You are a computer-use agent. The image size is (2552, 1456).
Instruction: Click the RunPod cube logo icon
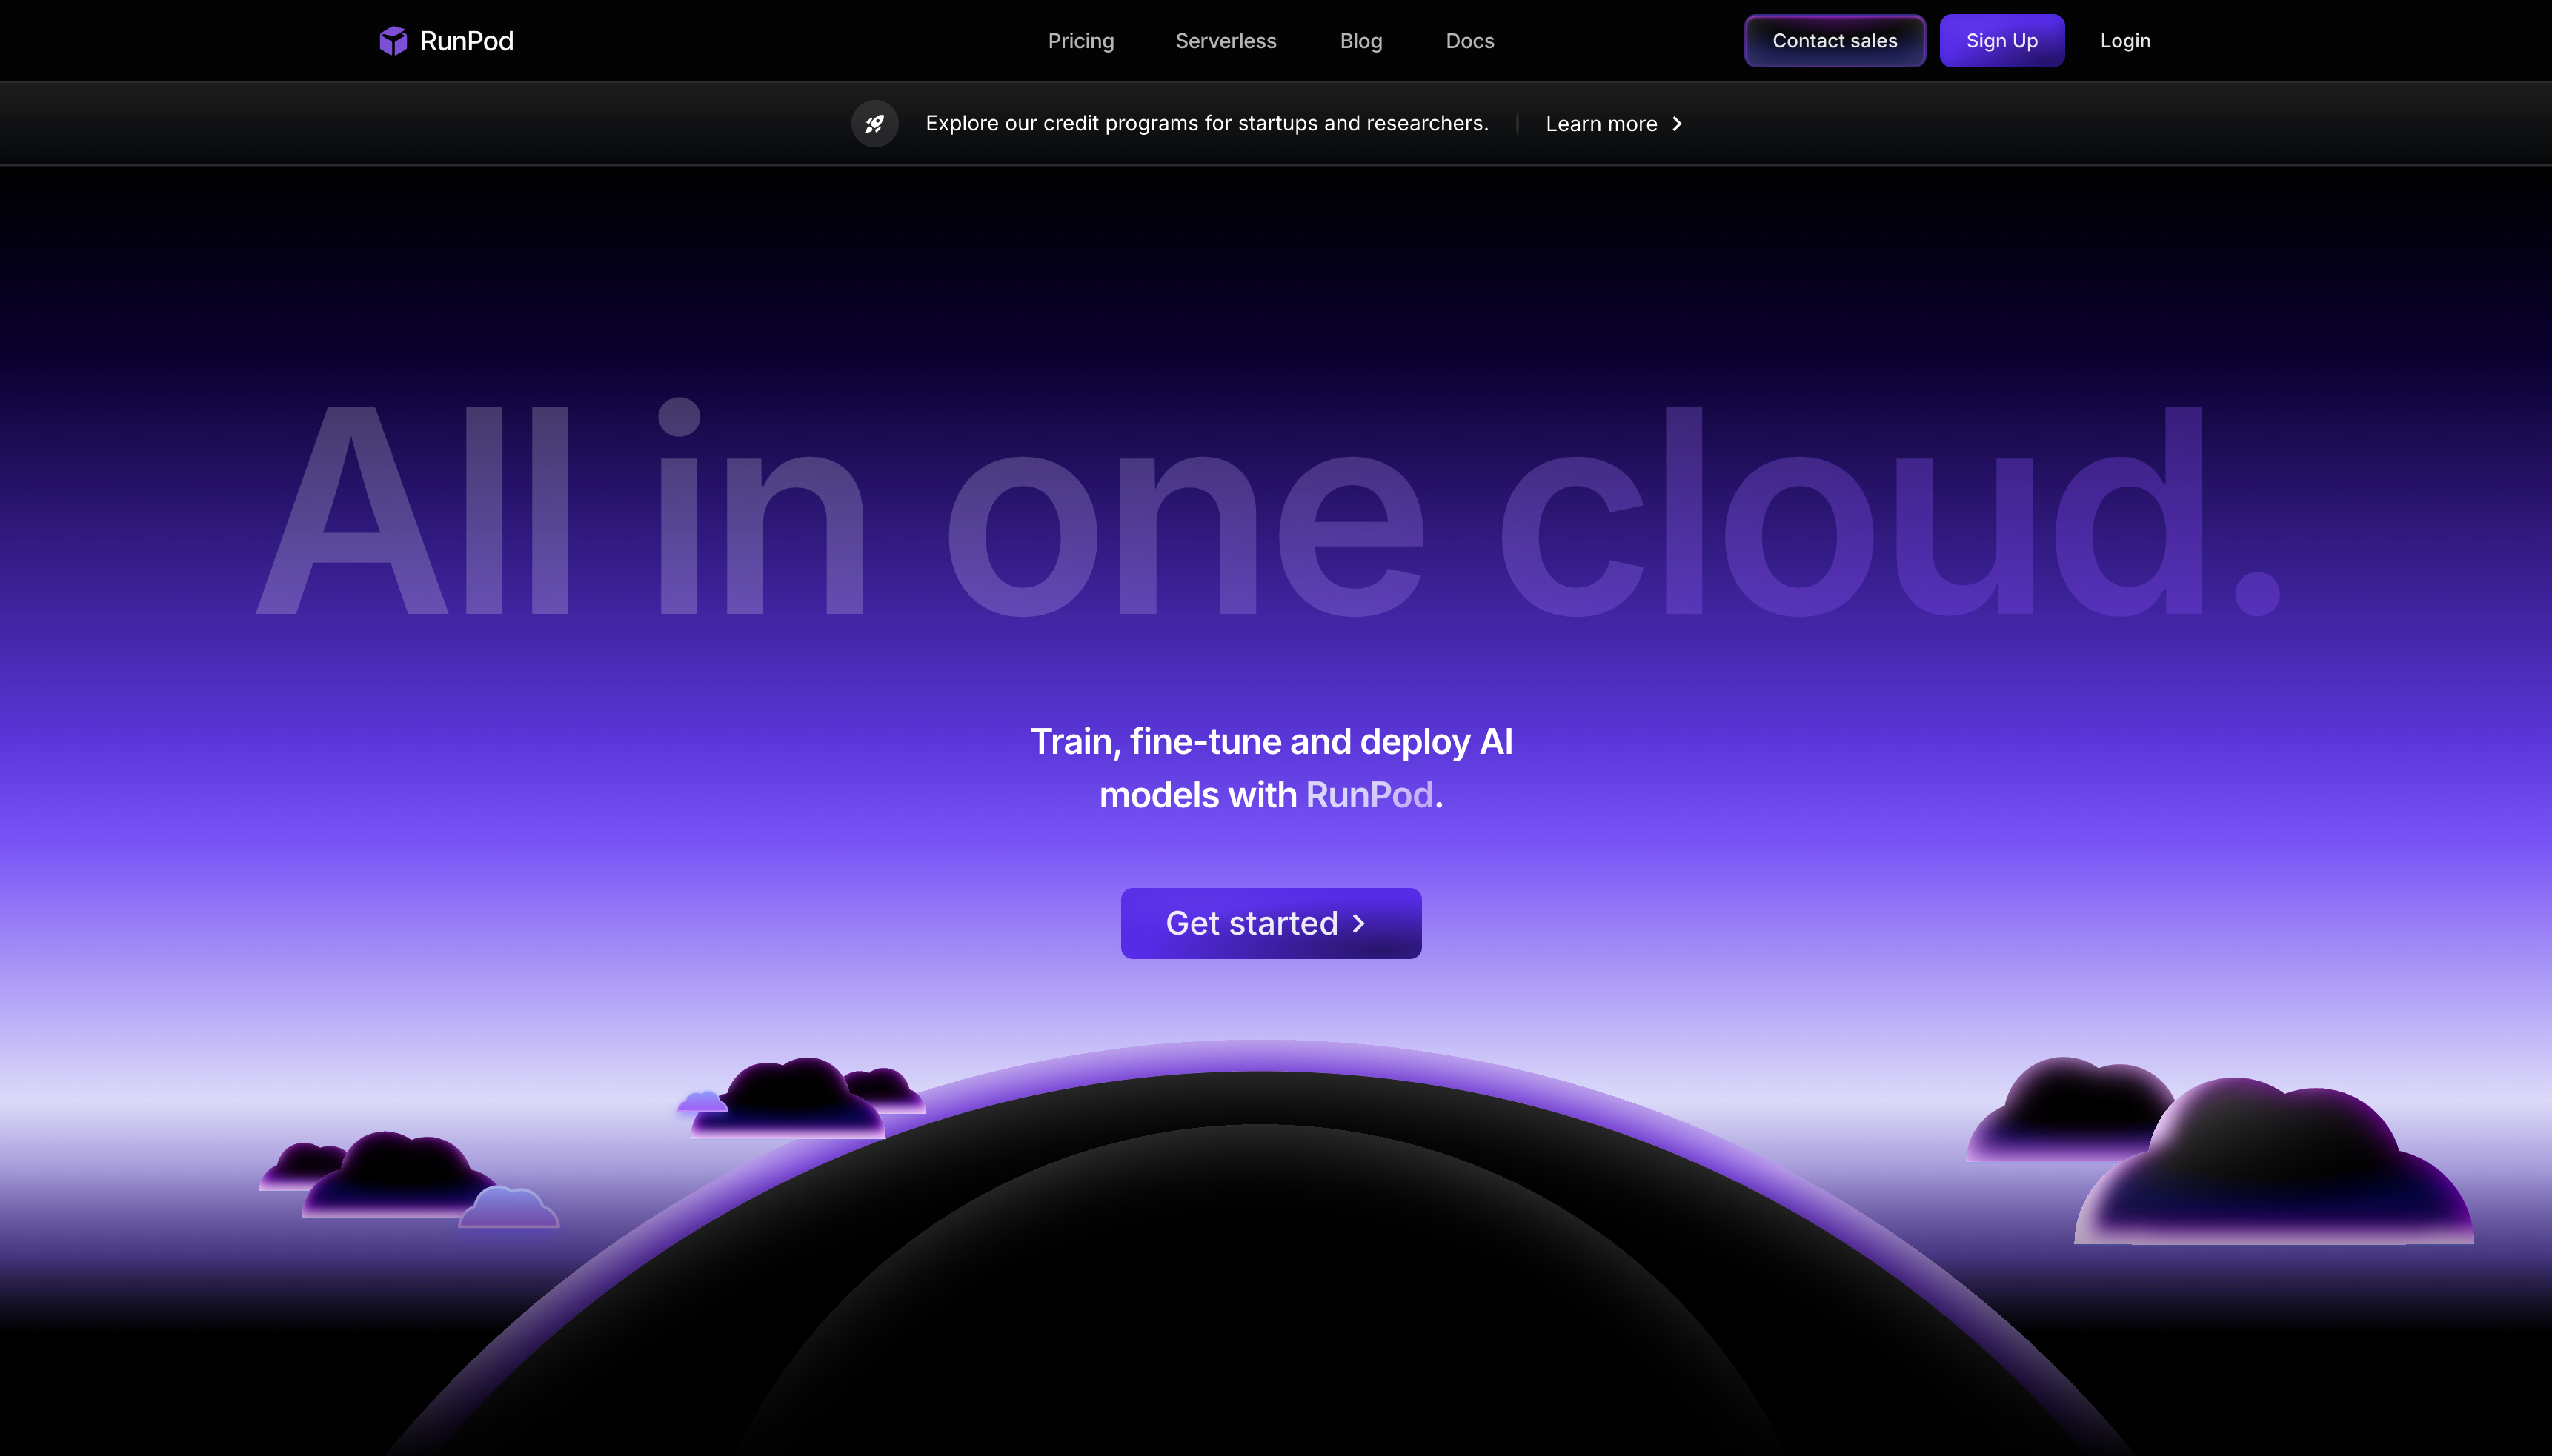pyautogui.click(x=393, y=41)
